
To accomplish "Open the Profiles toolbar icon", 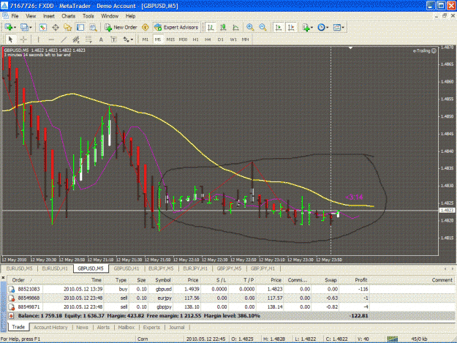I will pyautogui.click(x=24, y=27).
